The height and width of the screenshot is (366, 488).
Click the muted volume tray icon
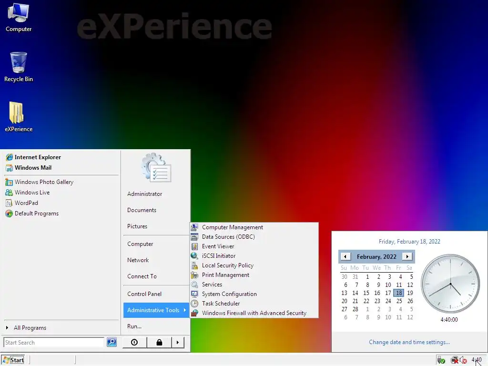click(x=463, y=360)
